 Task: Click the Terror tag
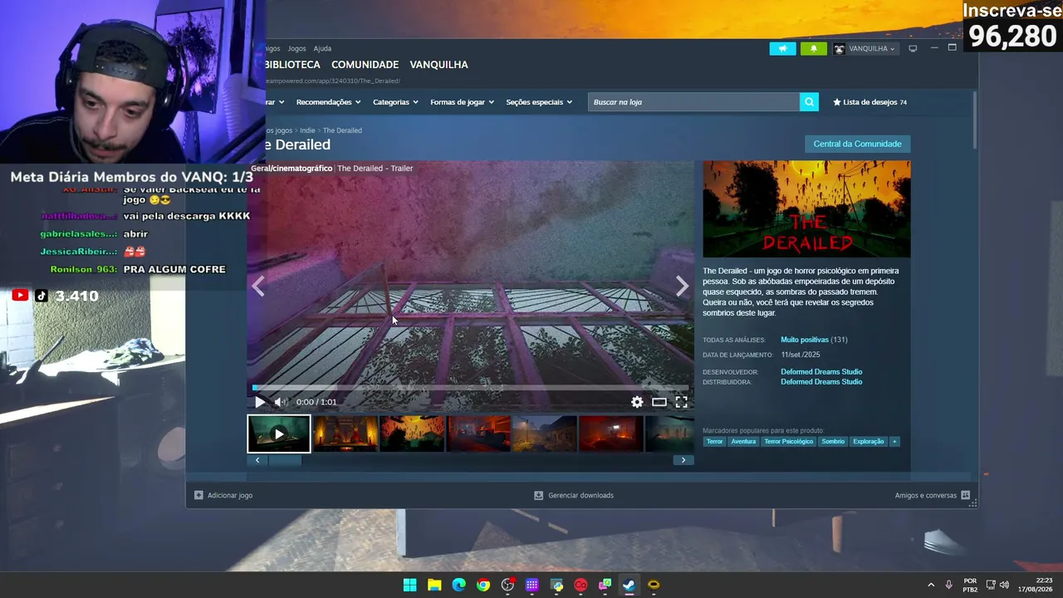pos(714,442)
